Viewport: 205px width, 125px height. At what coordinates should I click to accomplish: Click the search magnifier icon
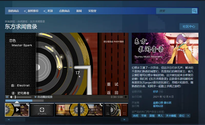(194, 11)
